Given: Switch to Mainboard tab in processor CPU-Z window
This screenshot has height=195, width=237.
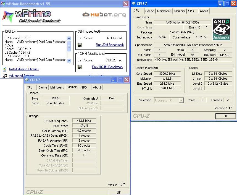Looking at the screenshot, I should click(164, 11).
